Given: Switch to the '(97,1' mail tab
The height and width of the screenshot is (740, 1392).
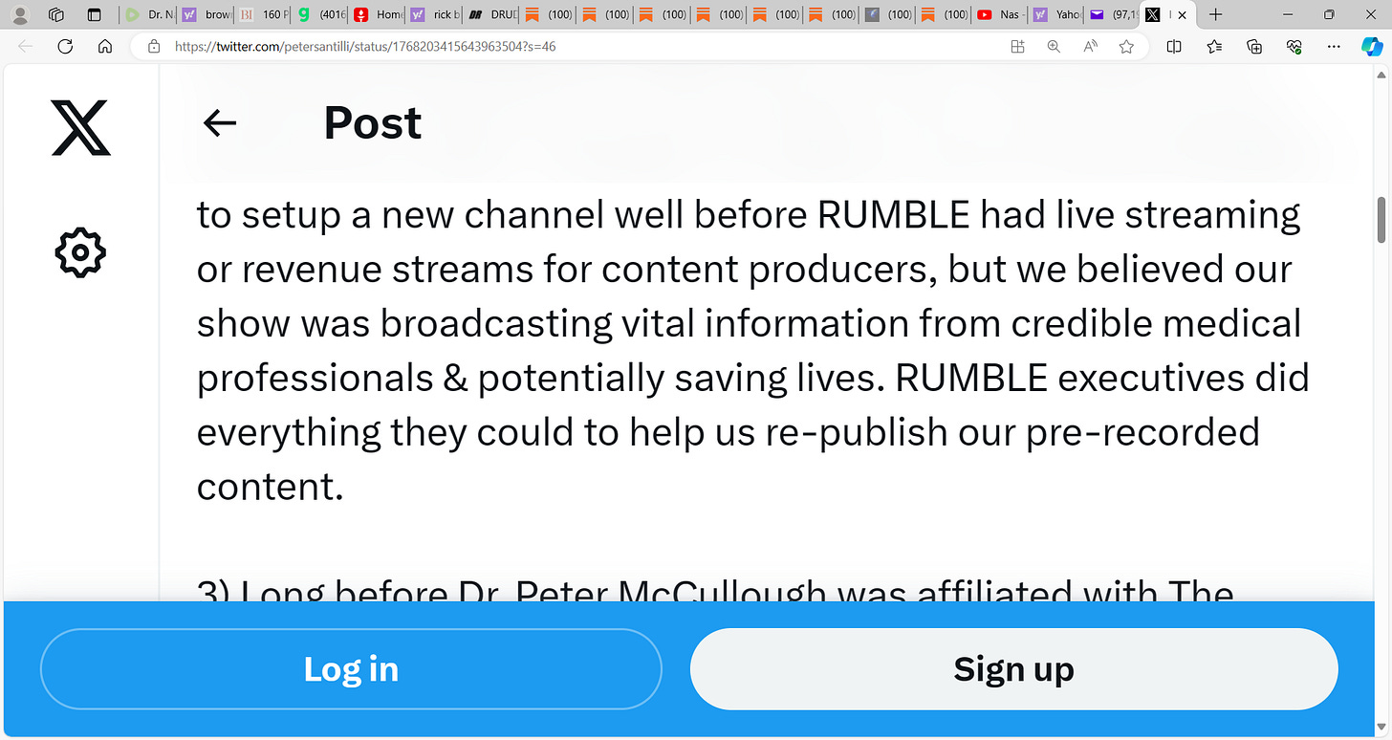Looking at the screenshot, I should tap(1113, 14).
